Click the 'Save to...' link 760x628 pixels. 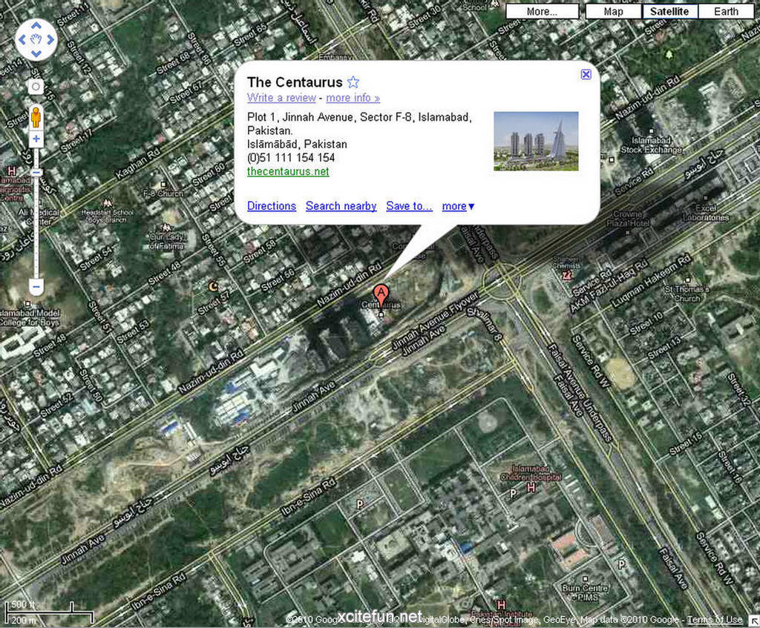(409, 206)
